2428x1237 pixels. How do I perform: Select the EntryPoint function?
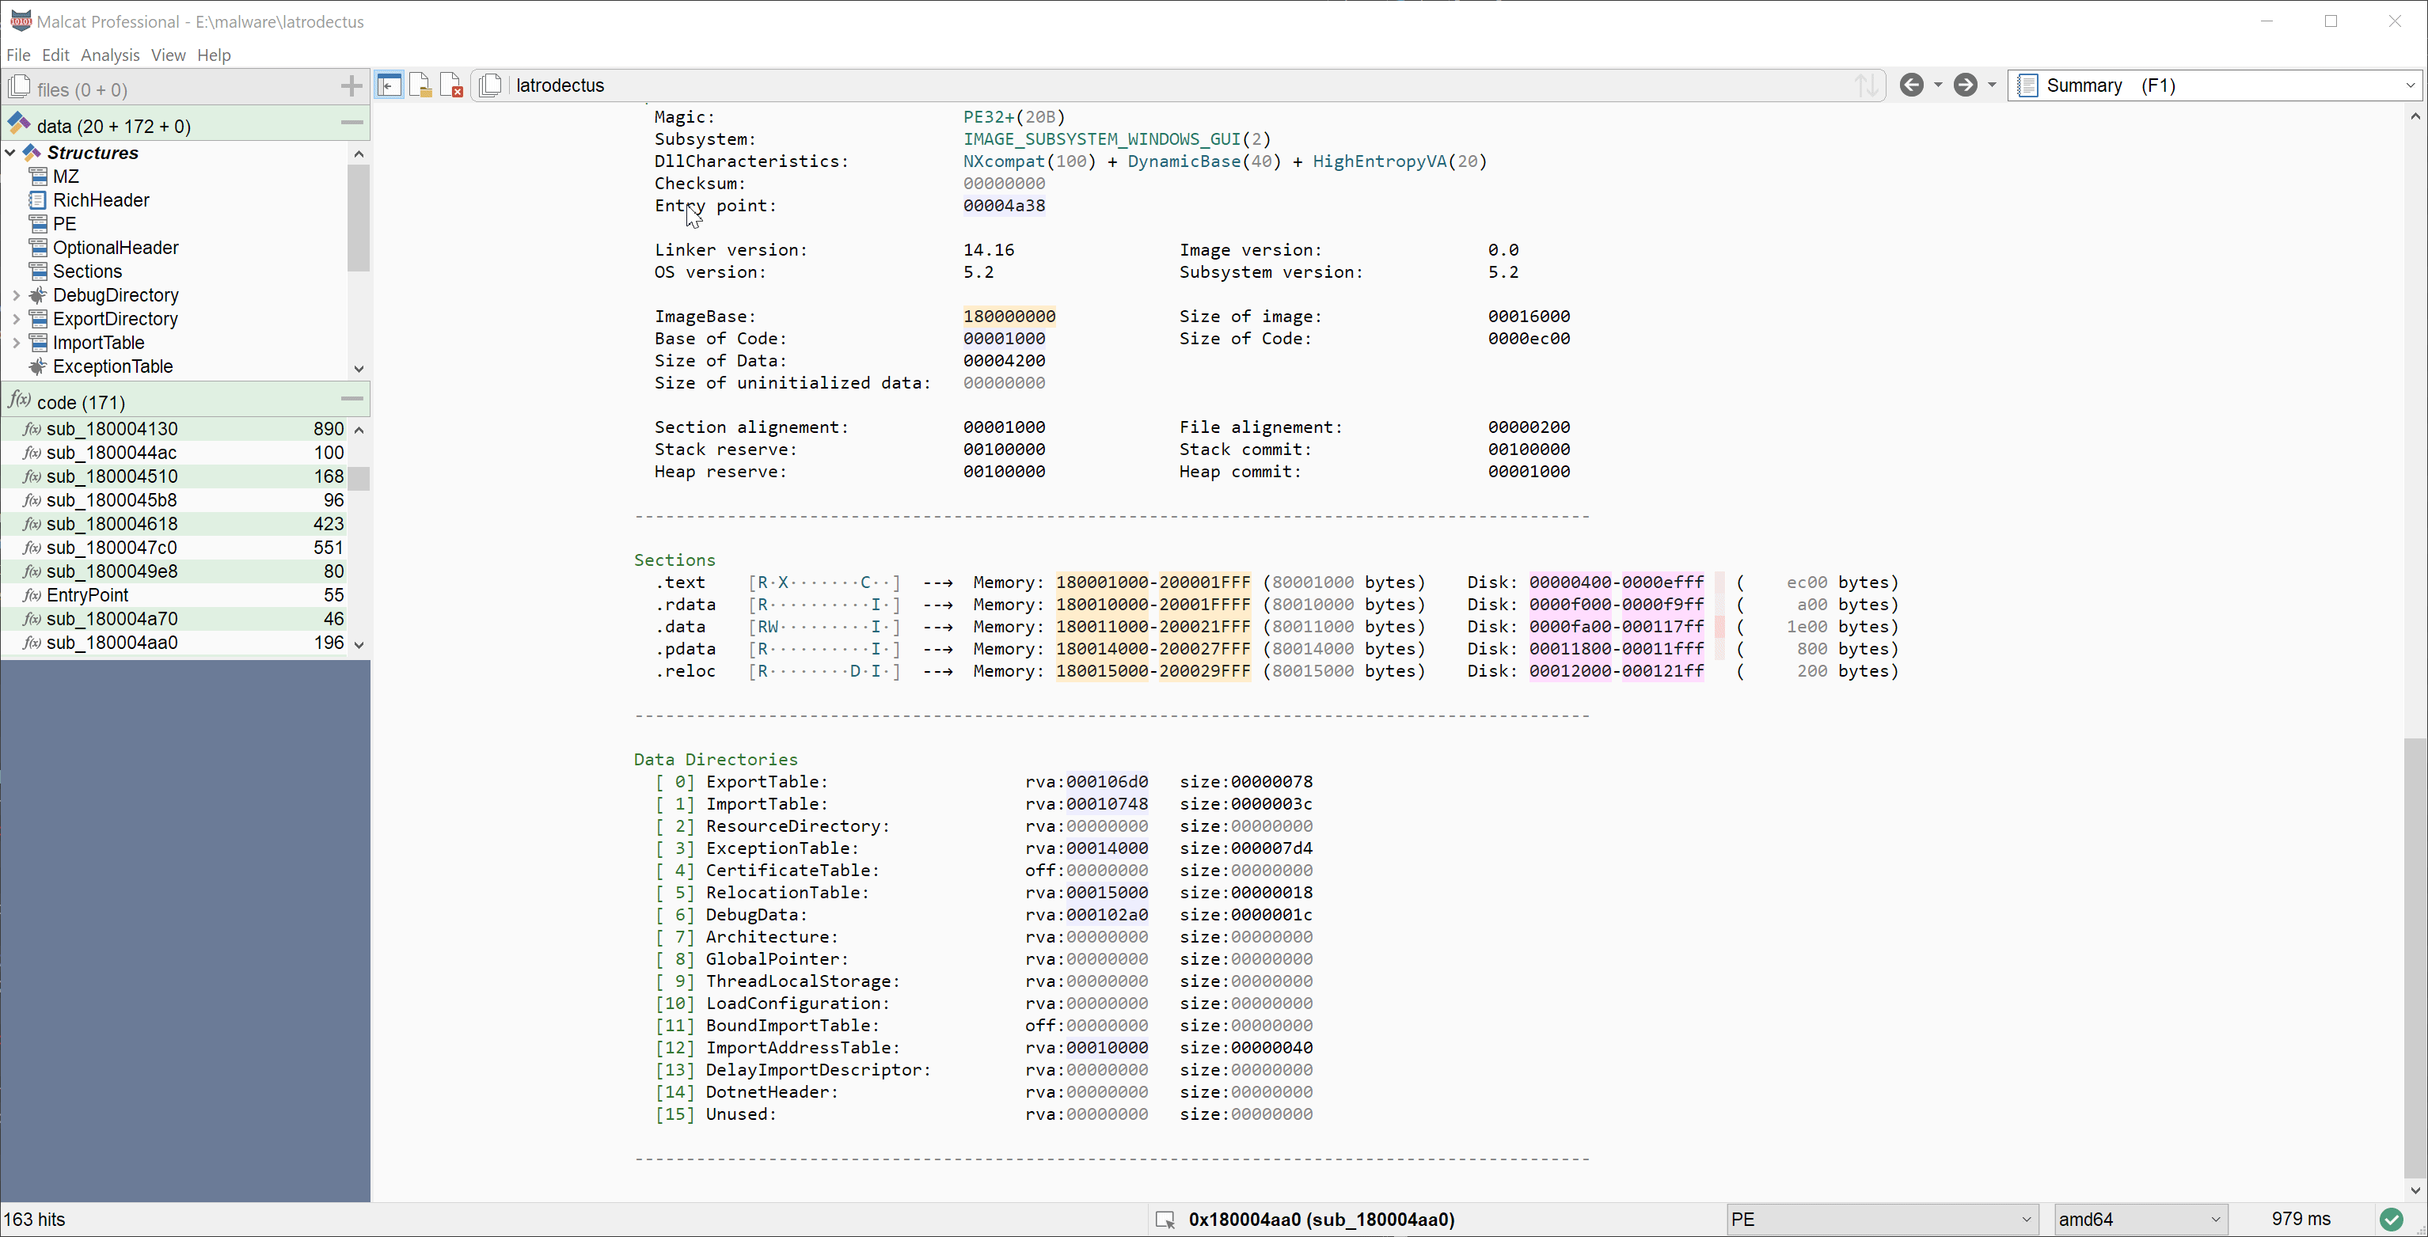[174, 595]
